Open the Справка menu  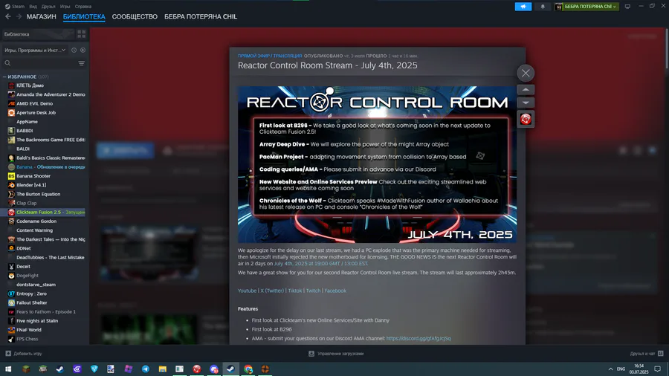[x=83, y=7]
